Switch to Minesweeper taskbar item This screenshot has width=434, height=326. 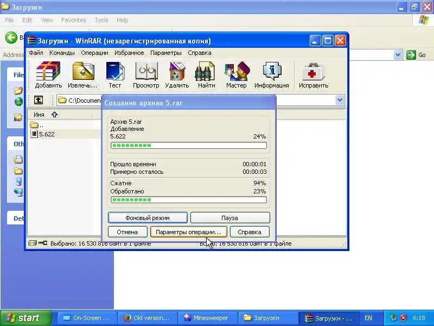click(207, 318)
